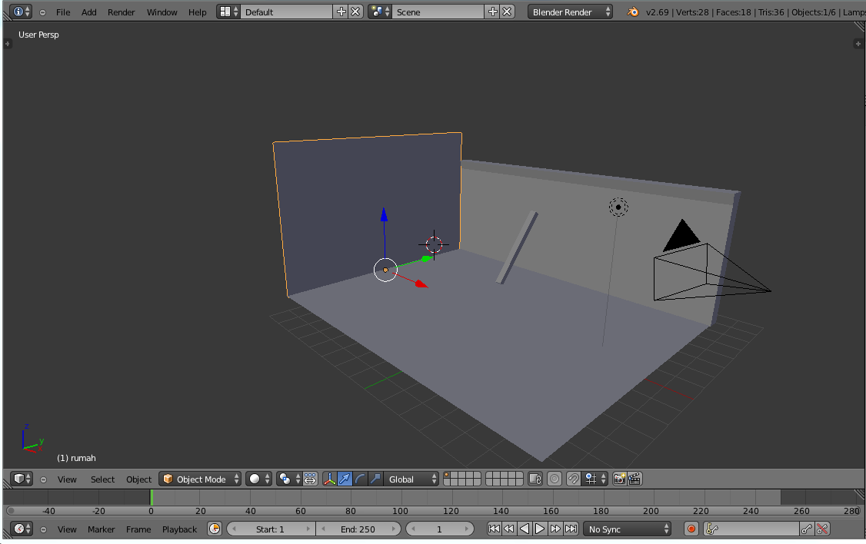Open the 3D View editor type selector
This screenshot has height=544, width=866.
coord(21,479)
